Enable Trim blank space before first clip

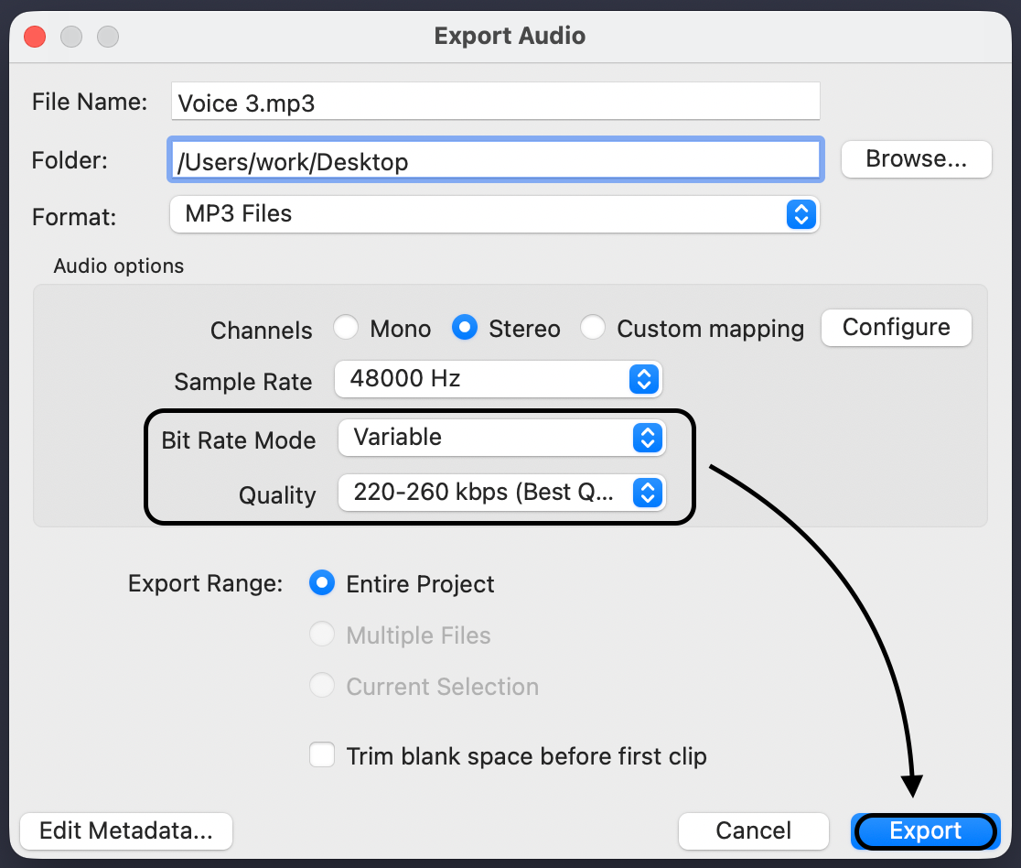(x=322, y=756)
